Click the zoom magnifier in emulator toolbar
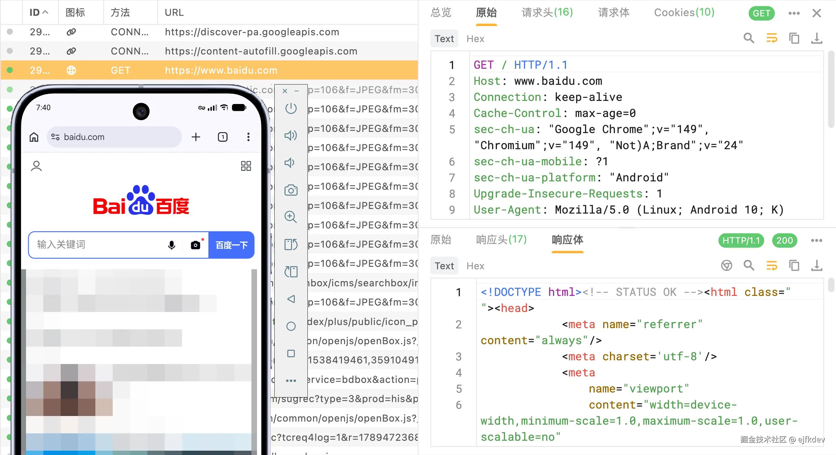This screenshot has height=455, width=836. click(291, 217)
